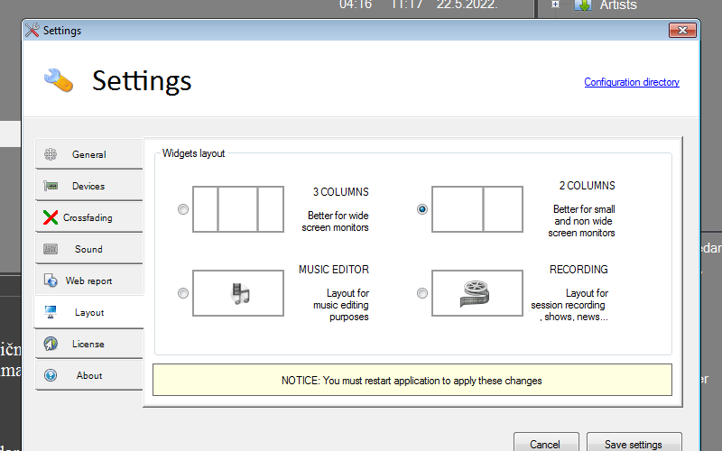Close the Settings dialog
This screenshot has width=722, height=451.
(682, 31)
